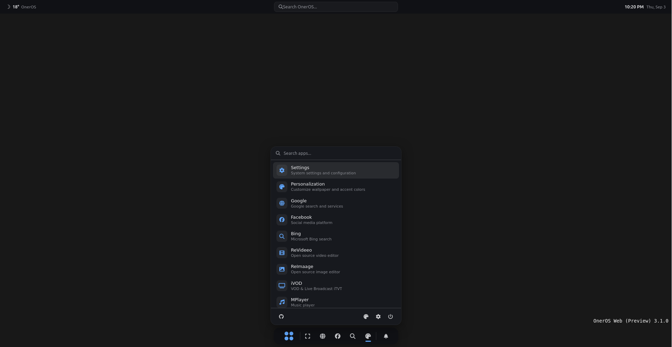This screenshot has width=672, height=347.
Task: Click the moon weather icon
Action: [x=9, y=7]
